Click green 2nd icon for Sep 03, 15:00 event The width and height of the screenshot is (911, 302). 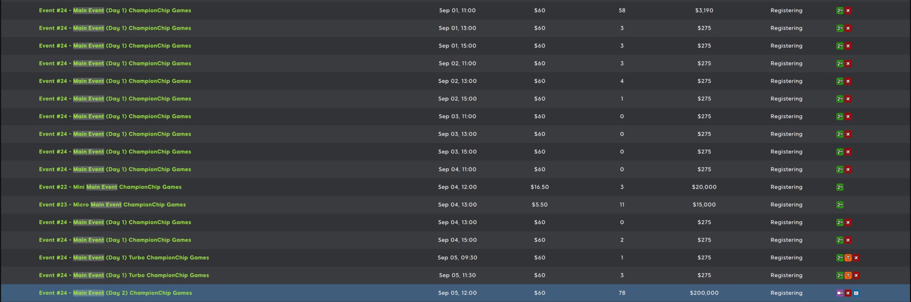pos(840,152)
